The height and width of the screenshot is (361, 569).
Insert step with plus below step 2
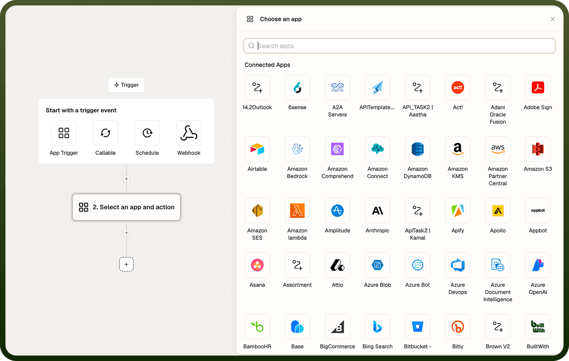point(126,233)
